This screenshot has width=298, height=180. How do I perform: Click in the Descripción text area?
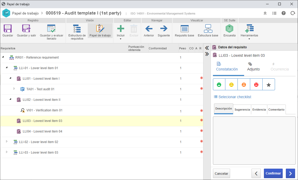coord(254,140)
